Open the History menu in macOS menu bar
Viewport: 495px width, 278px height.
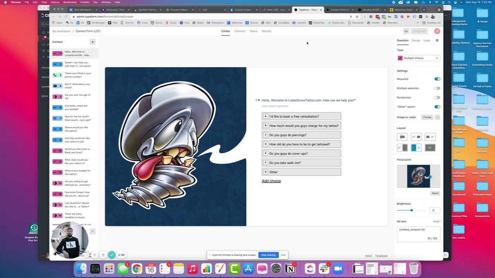pyautogui.click(x=55, y=2)
